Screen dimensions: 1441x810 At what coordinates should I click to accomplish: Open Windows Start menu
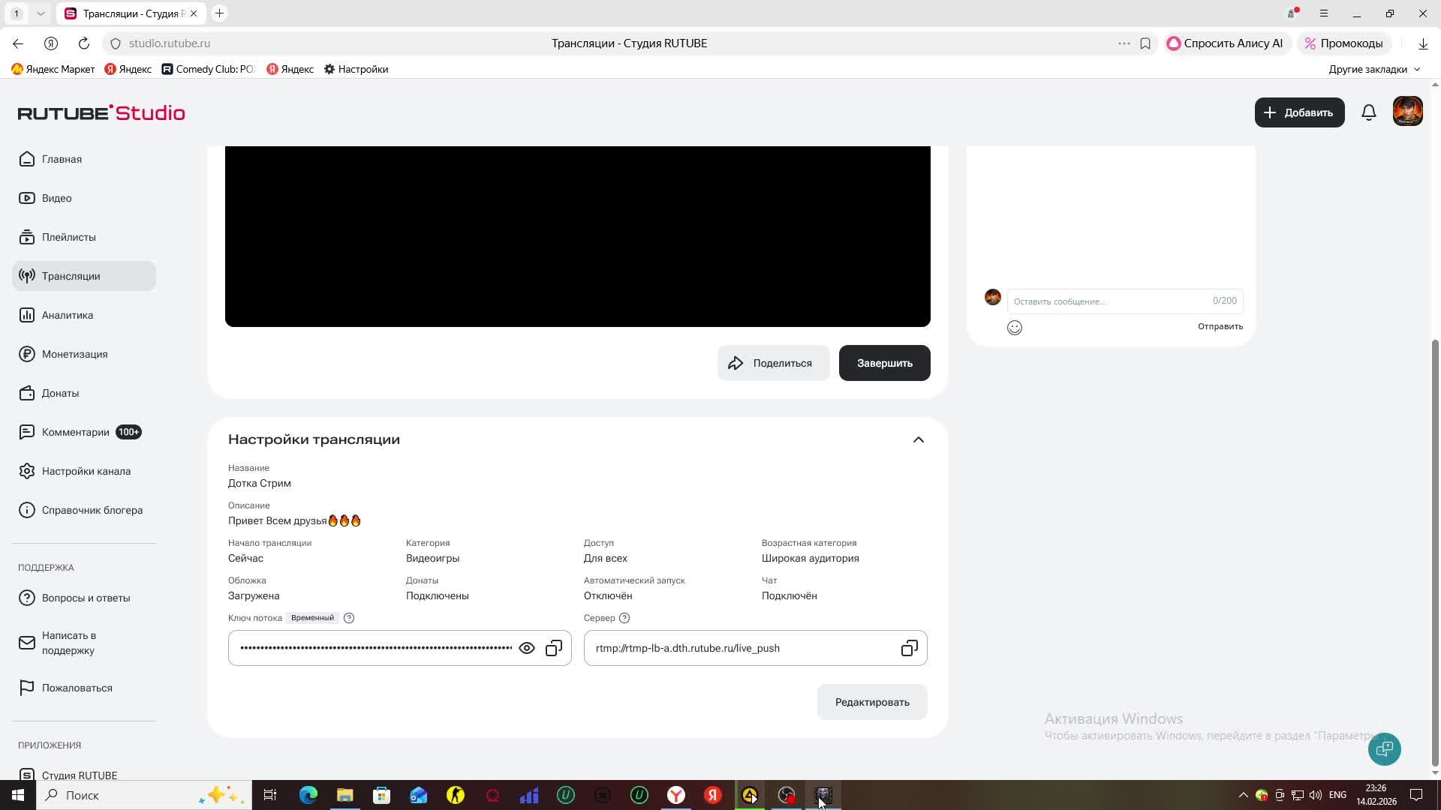click(17, 795)
